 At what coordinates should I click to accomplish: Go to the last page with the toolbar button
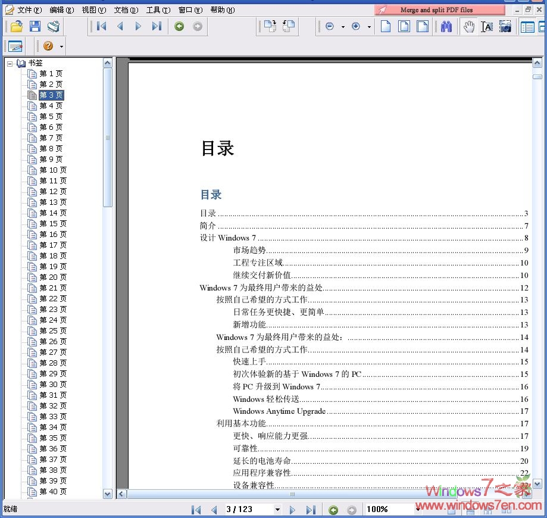pyautogui.click(x=157, y=26)
